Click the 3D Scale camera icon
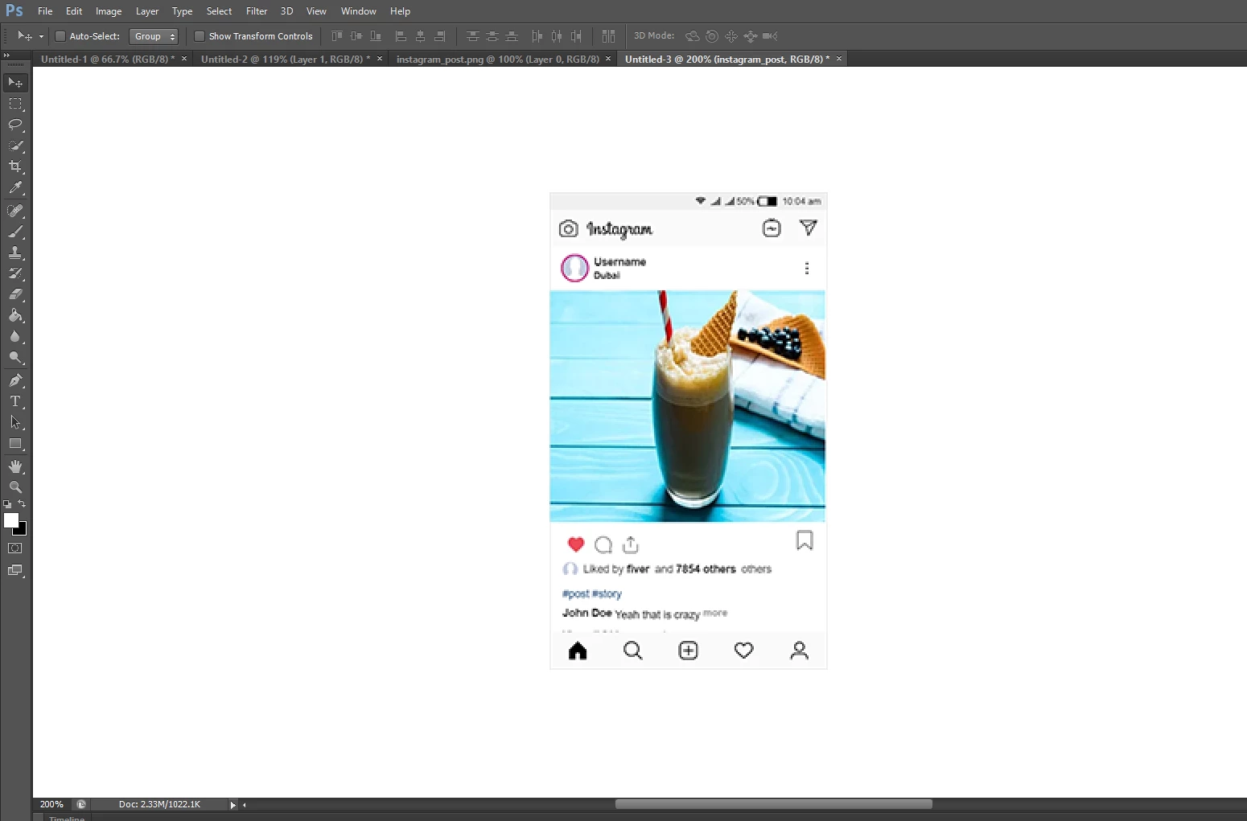 click(770, 36)
